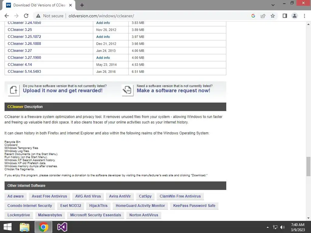Viewport: 311px width, 233px height.
Task: Open CCleaner 5.14.5493 version link
Action: coord(24,72)
